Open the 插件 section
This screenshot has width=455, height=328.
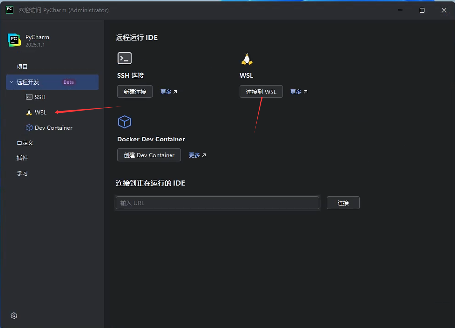pyautogui.click(x=22, y=158)
